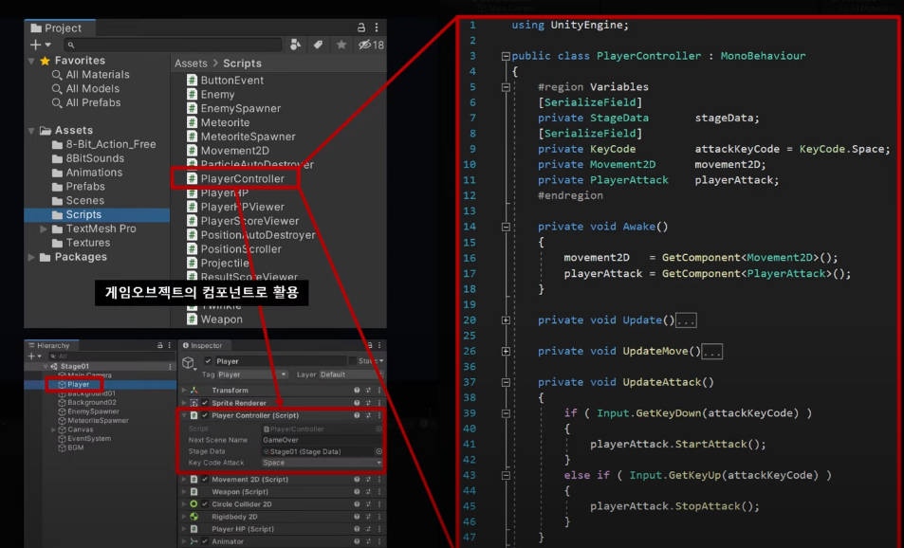Click Stage Data object picker circle icon
Image resolution: width=904 pixels, height=548 pixels.
378,452
